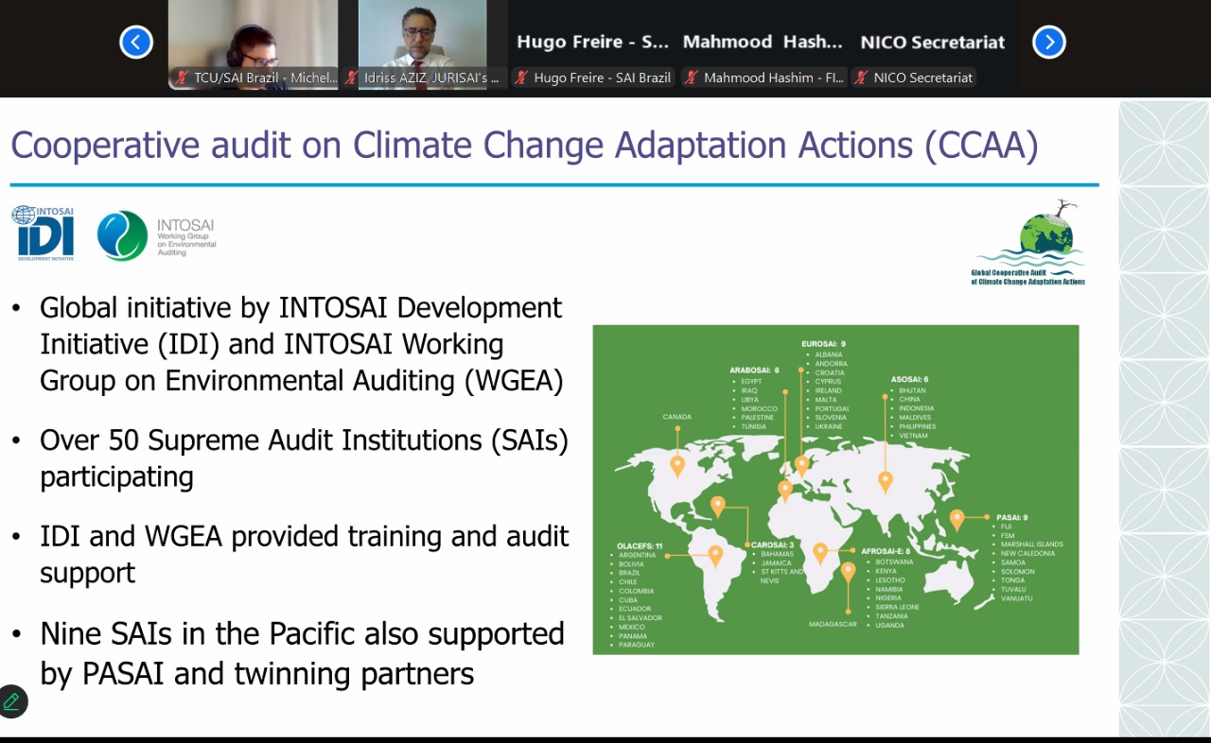
Task: Click the Madagascar location pin on map
Action: pos(848,573)
